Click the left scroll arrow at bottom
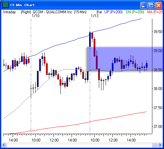The image size is (164, 149). click(x=4, y=145)
